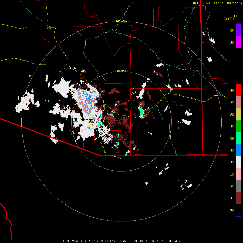Click the UK legend label
Image resolution: width=243 pixels, height=243 pixels.
point(232,42)
